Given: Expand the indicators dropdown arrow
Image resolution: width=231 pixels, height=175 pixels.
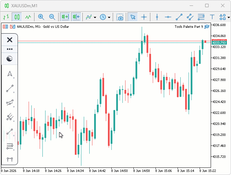Looking at the screenshot, I should [95, 17].
